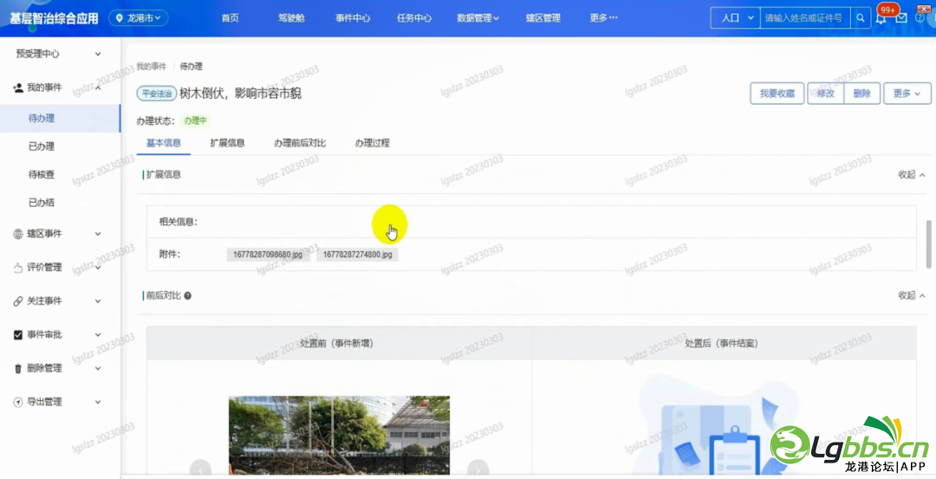Click 我的事件 breadcrumb link
936x479 pixels.
[x=151, y=66]
